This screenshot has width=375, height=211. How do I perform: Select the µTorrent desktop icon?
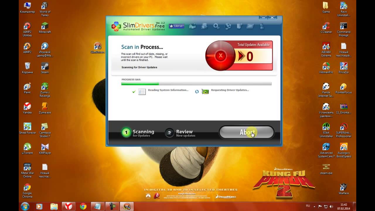(27, 149)
